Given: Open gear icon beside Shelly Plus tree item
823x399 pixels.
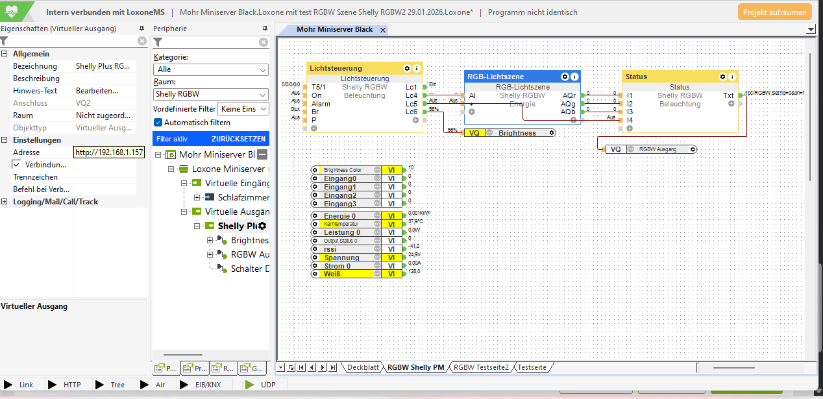Looking at the screenshot, I should (262, 226).
